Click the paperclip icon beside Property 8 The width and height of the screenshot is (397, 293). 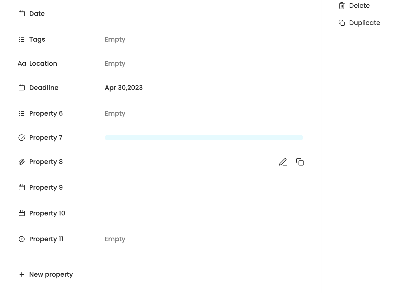22,162
